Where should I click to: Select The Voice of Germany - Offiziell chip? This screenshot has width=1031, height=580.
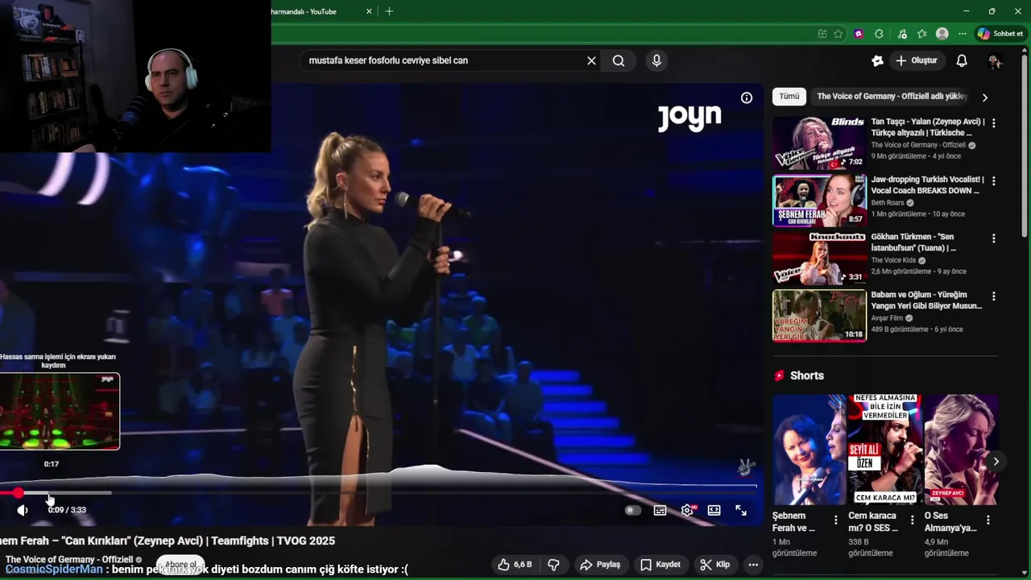892,96
